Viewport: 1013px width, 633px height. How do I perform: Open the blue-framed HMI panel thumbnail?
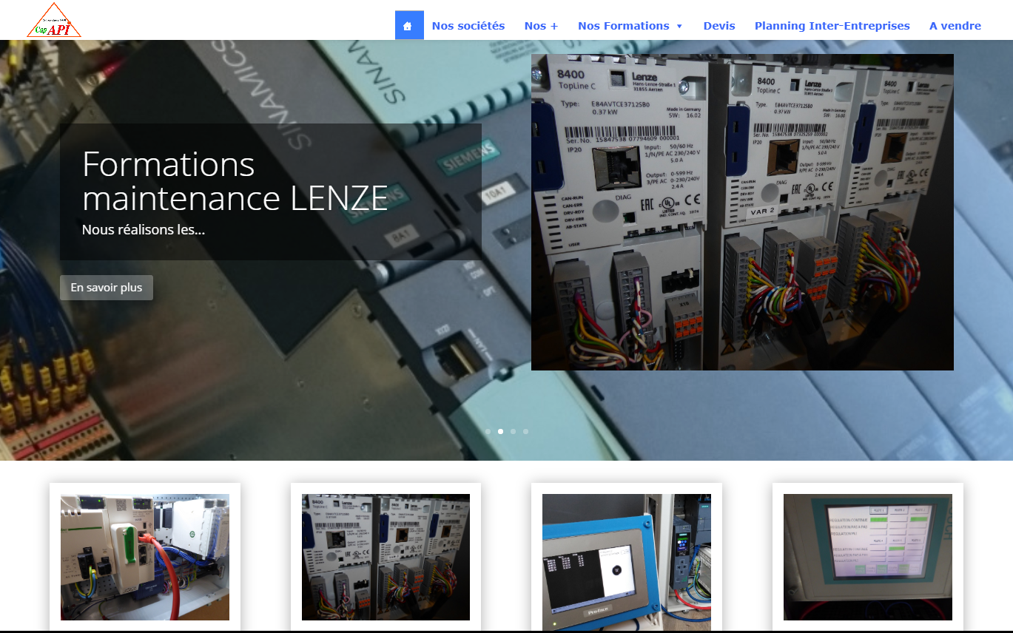coord(627,562)
